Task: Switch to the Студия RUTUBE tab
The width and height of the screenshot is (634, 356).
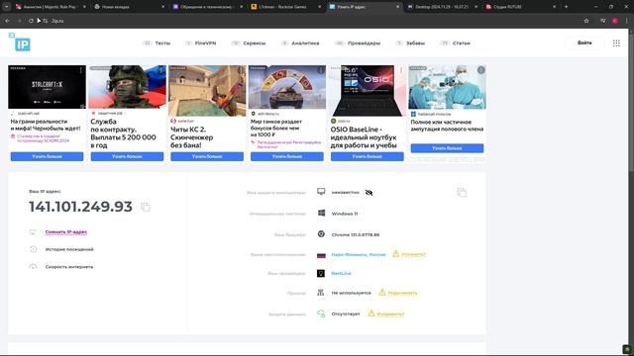Action: point(521,7)
